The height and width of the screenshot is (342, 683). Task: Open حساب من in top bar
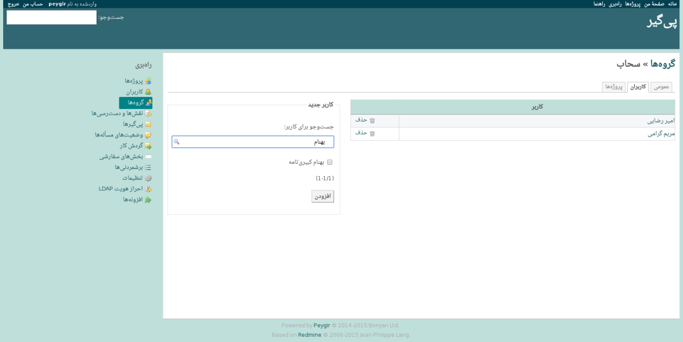(x=33, y=4)
